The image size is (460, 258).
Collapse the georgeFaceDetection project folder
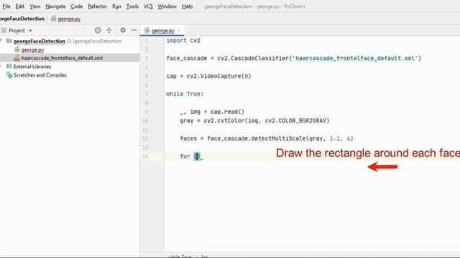[1, 41]
